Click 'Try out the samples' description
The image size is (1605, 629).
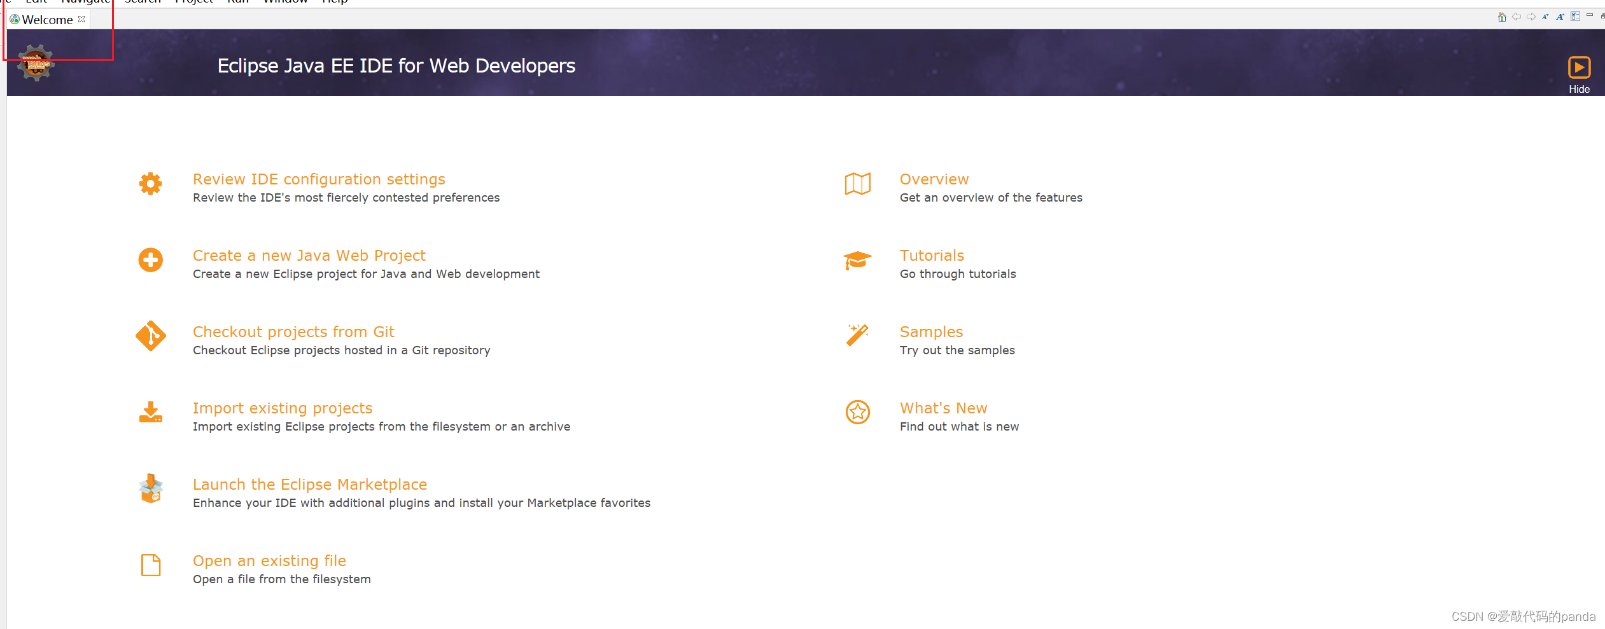[957, 350]
